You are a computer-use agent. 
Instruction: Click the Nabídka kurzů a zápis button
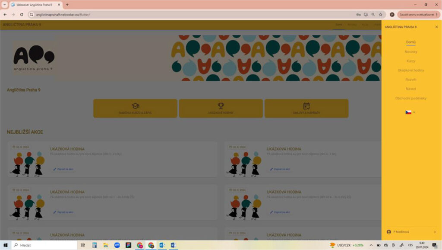pos(135,109)
